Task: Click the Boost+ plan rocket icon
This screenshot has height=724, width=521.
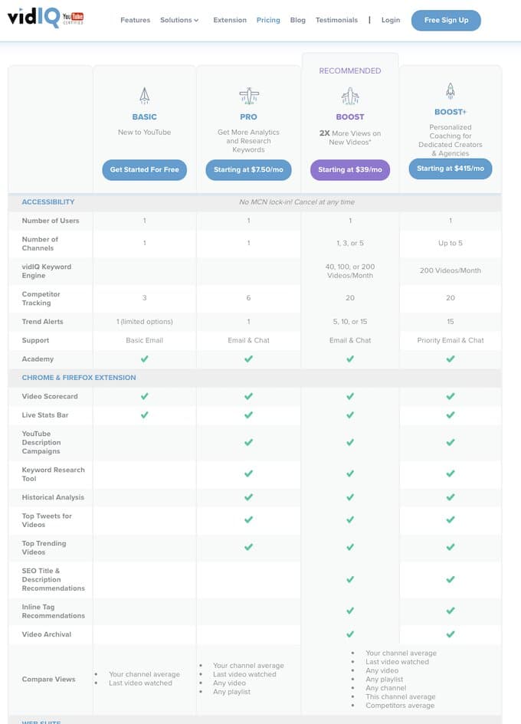Action: [x=451, y=92]
